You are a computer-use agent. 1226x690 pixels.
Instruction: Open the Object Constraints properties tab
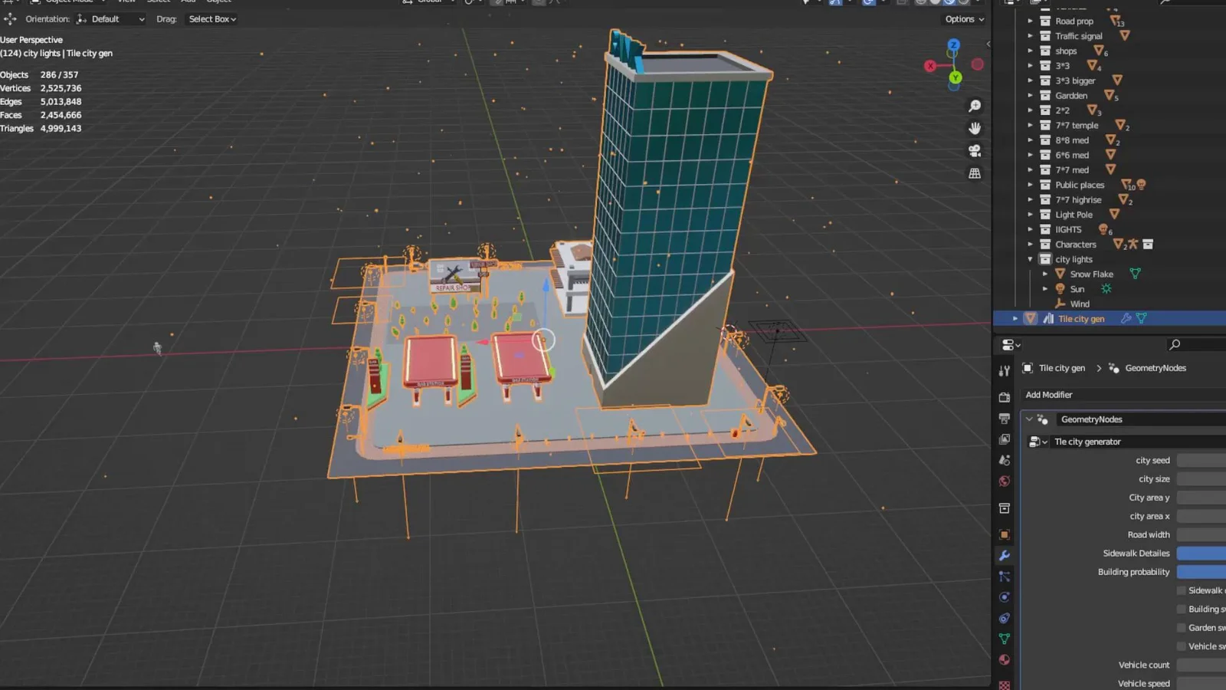1005,618
